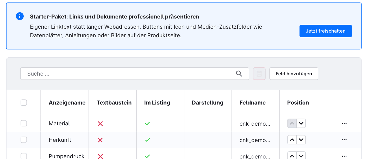
Task: Open the Material row three-dots menu
Action: 344,123
